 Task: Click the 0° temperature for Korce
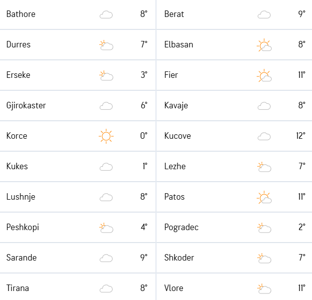click(144, 136)
